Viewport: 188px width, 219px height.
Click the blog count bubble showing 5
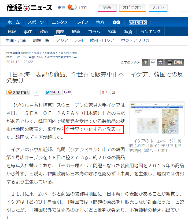coord(36,93)
